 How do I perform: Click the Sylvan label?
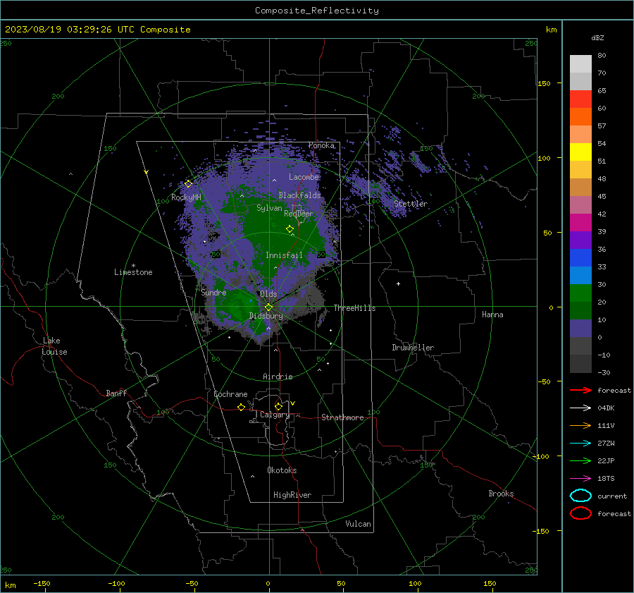269,208
